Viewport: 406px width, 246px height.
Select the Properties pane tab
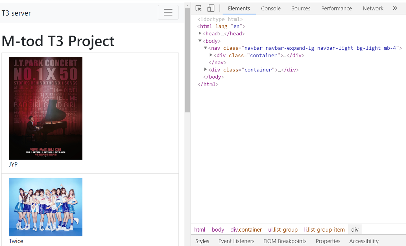point(328,241)
